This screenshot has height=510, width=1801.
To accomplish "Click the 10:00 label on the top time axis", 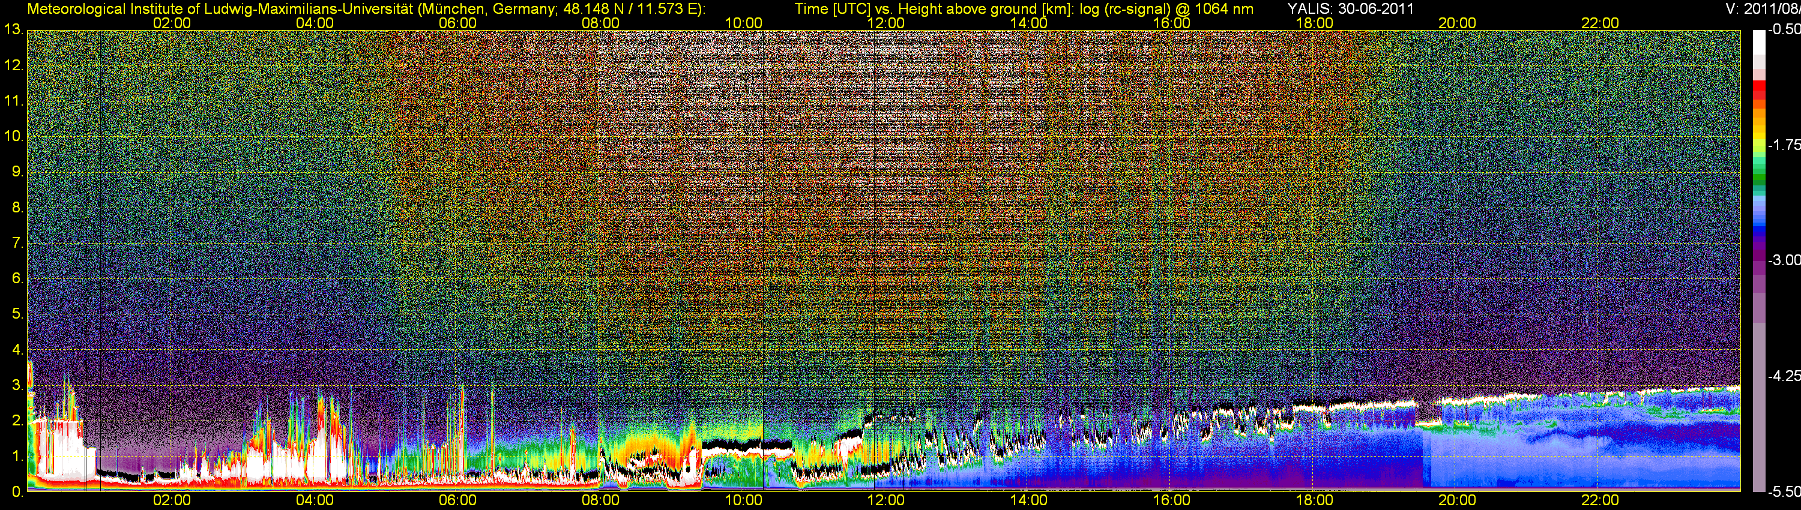I will pos(743,23).
